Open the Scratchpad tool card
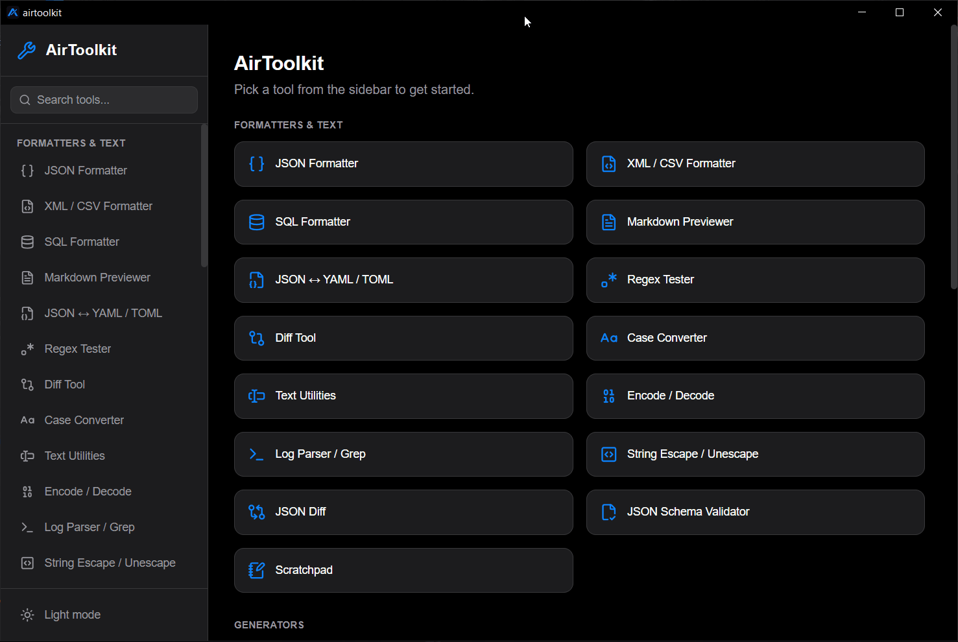The image size is (958, 642). tap(403, 570)
